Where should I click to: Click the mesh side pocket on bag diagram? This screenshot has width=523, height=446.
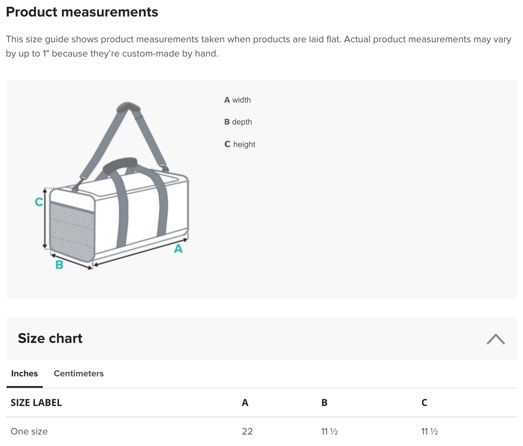click(x=72, y=231)
